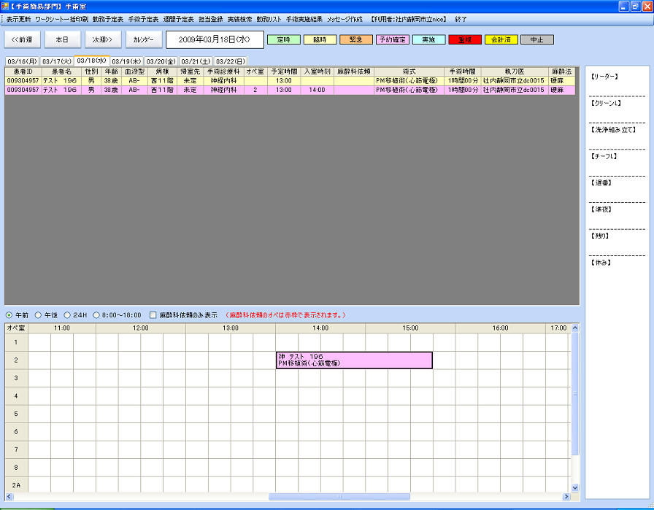This screenshot has width=654, height=510.
Task: Enable 麻酔科依頼のみ表示 checkbox
Action: click(x=153, y=315)
